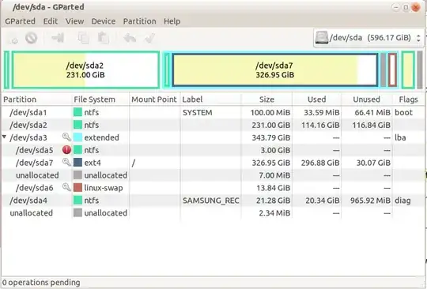The height and width of the screenshot is (289, 427).
Task: Click the gray swatch in the 7.00 MiB unallocated row
Action: [x=77, y=175]
